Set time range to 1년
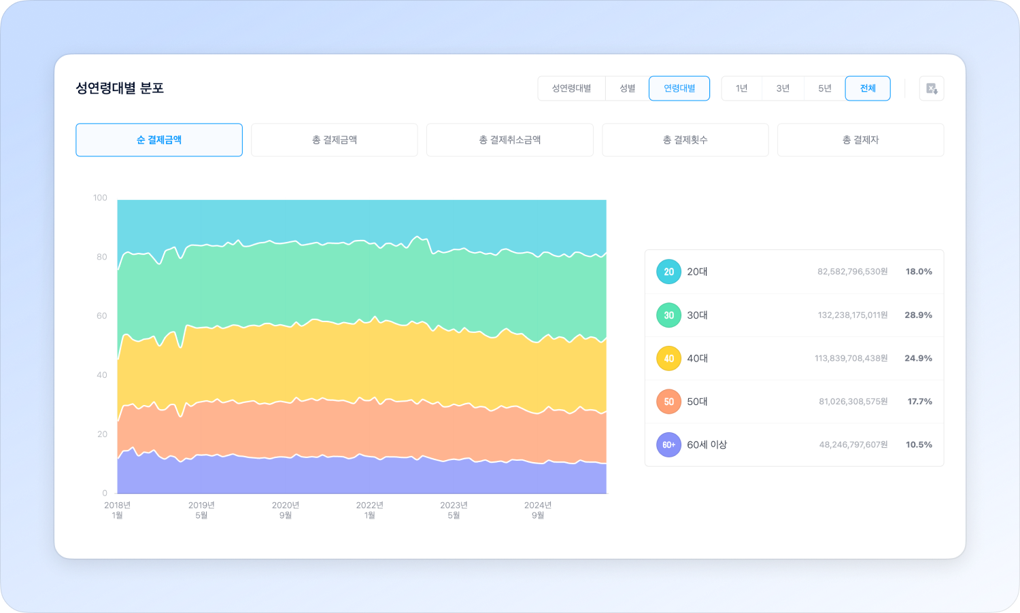The width and height of the screenshot is (1020, 613). click(741, 88)
